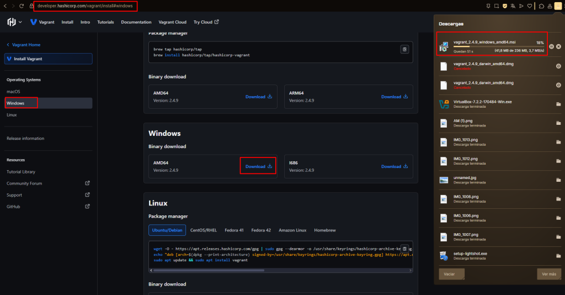
Task: Open the Tutorials menu item
Action: (105, 22)
